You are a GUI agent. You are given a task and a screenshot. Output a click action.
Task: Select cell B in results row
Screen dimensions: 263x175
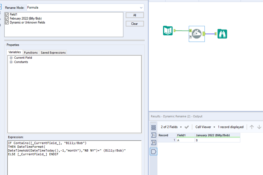pyautogui.click(x=217, y=140)
